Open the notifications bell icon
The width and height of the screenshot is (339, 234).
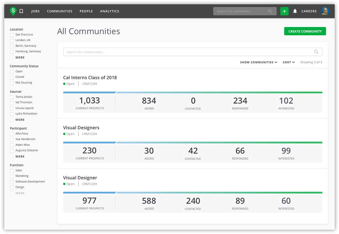pos(295,11)
